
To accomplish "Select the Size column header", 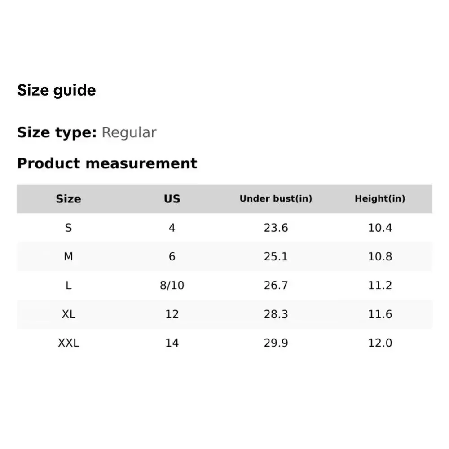I will (68, 199).
